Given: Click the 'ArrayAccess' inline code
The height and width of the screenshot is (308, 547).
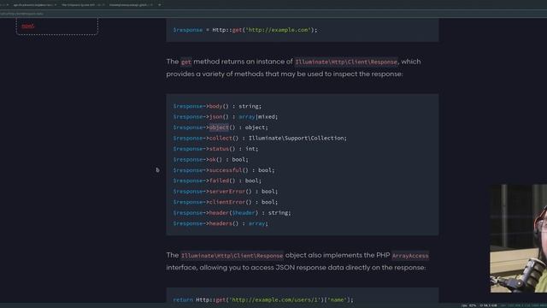Looking at the screenshot, I should tap(410, 256).
